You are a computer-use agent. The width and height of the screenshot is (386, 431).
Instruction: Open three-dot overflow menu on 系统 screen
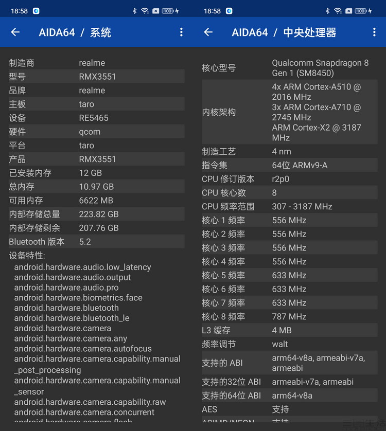point(181,32)
